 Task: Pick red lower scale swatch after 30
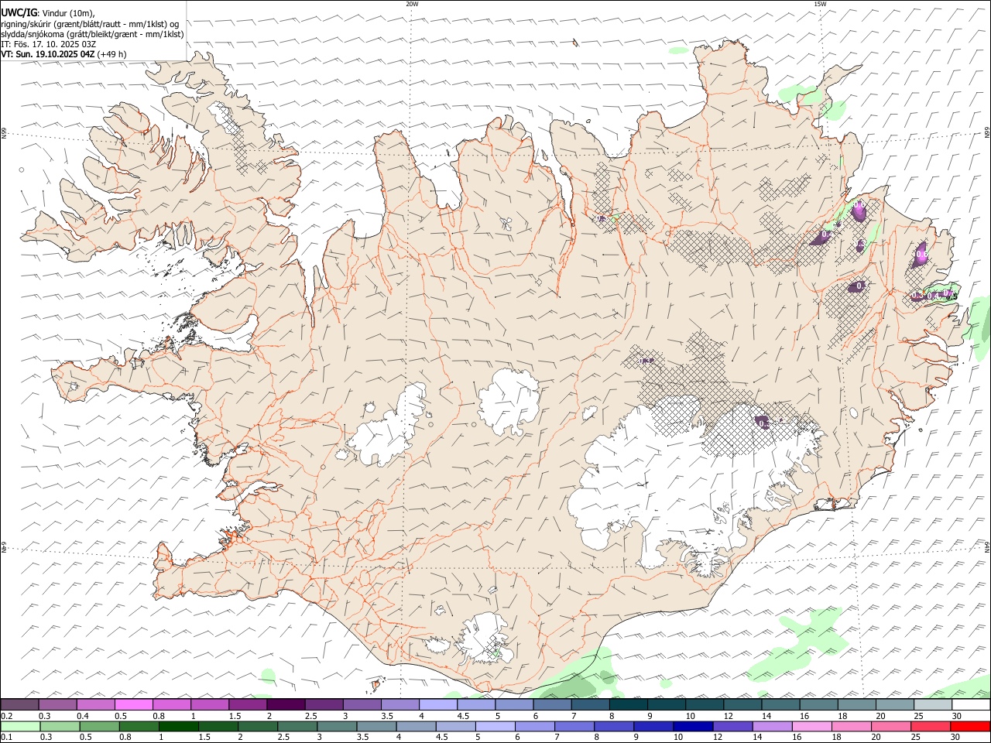click(970, 727)
